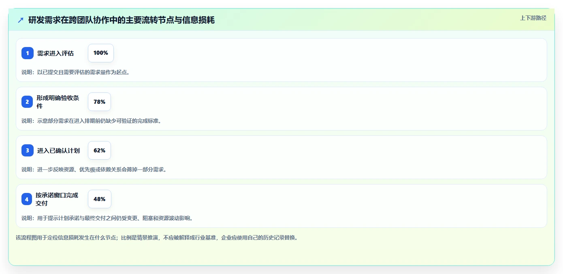Image resolution: width=563 pixels, height=274 pixels.
Task: Click the 62% percentage chip
Action: (99, 150)
